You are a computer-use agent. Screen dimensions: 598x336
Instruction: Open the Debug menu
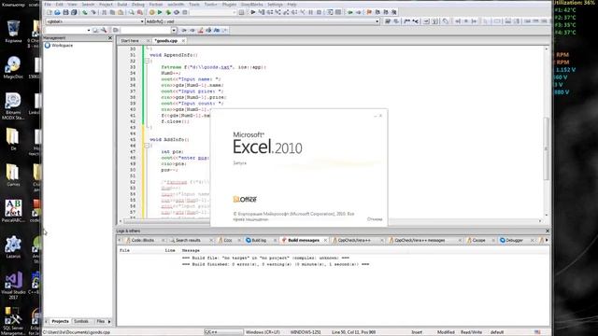click(x=138, y=4)
